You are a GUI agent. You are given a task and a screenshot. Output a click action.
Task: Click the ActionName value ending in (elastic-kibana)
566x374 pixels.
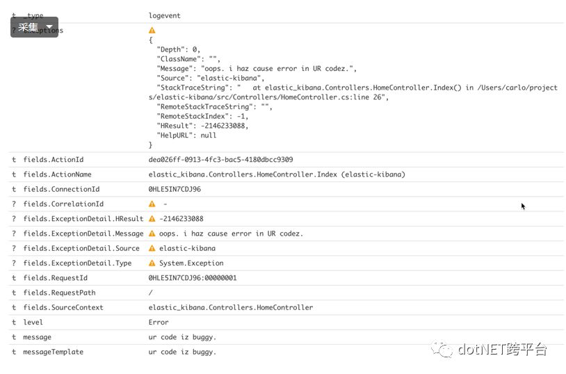point(277,174)
